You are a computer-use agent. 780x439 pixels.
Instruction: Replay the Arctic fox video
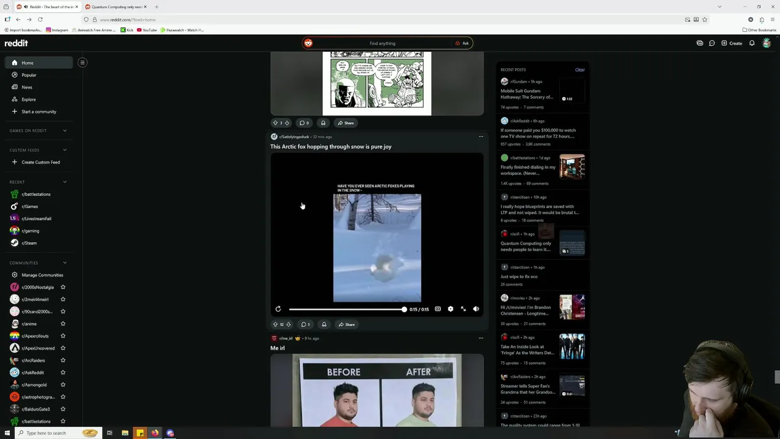pyautogui.click(x=278, y=309)
